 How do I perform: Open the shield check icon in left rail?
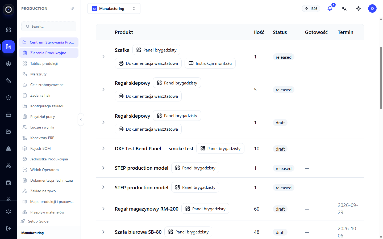(9, 98)
